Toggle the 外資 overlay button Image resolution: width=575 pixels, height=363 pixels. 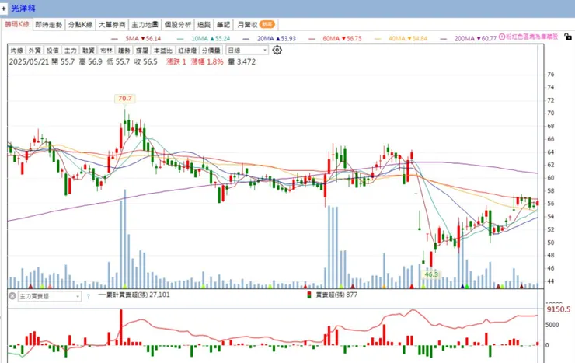coord(35,51)
